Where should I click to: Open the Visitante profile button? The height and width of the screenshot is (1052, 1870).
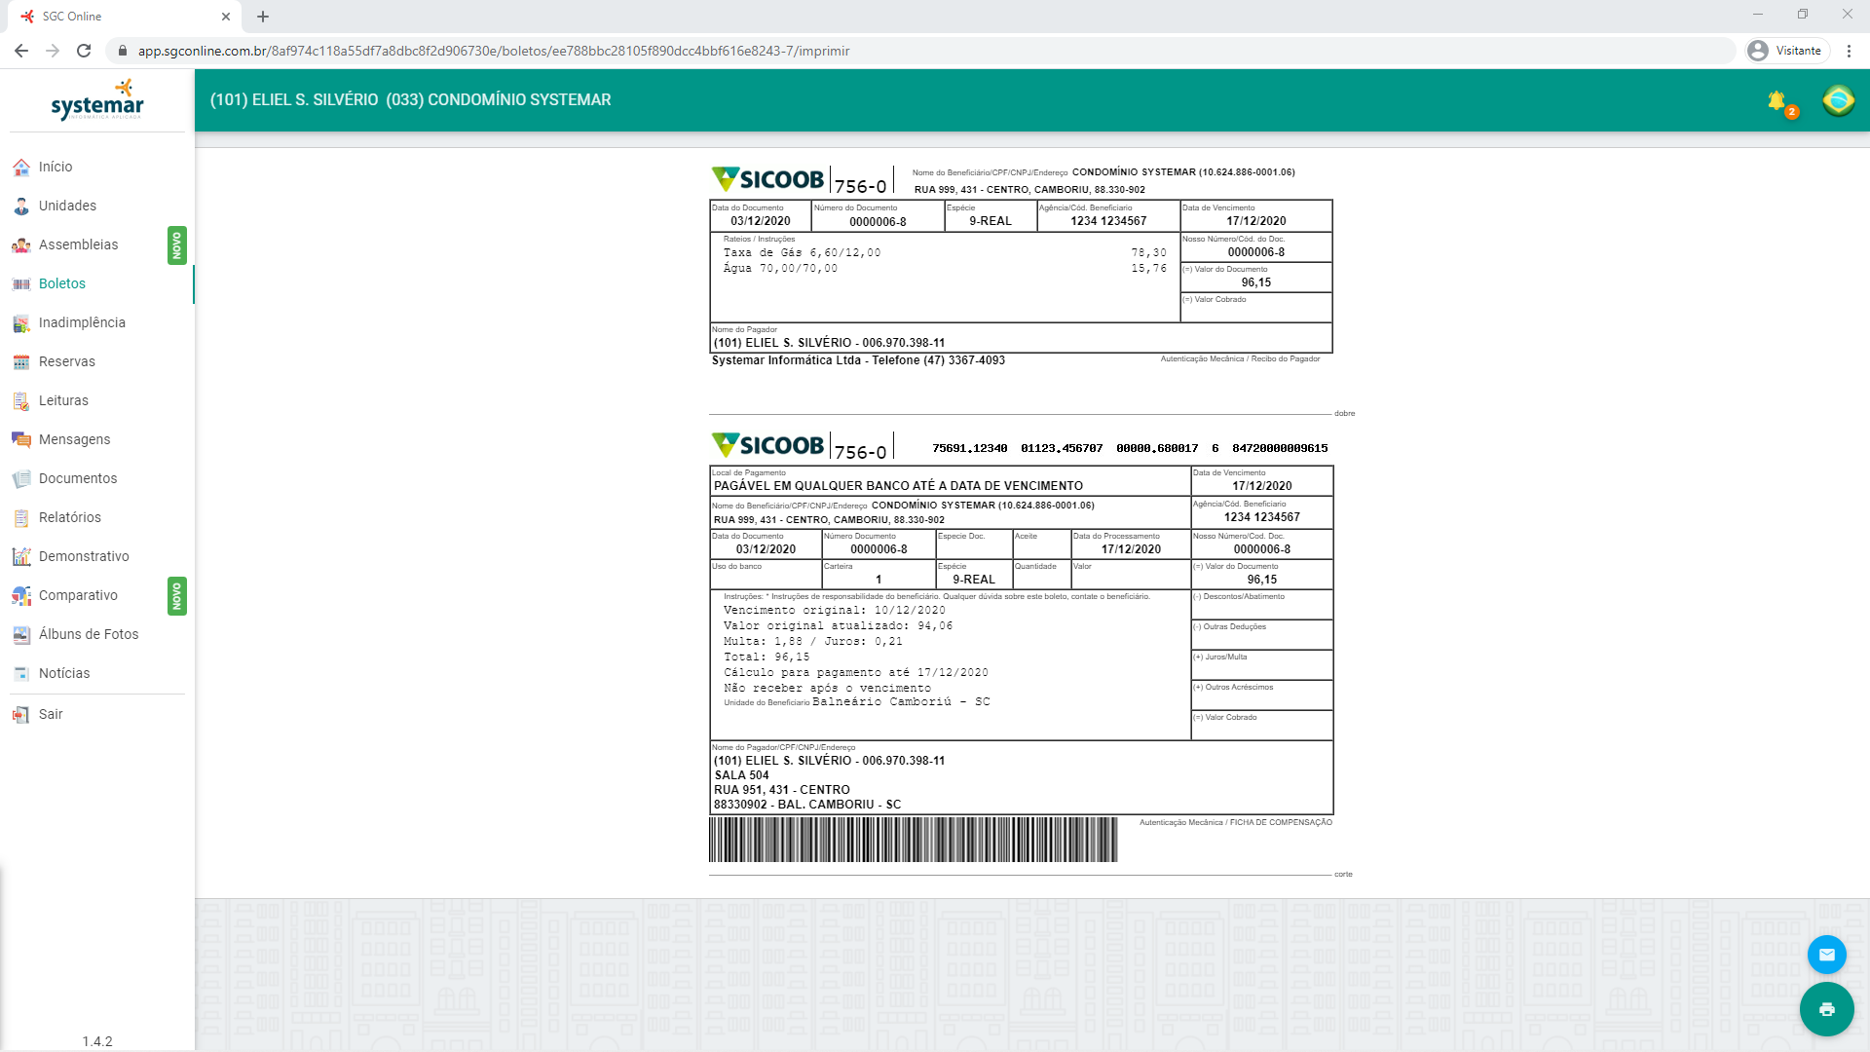coord(1787,51)
